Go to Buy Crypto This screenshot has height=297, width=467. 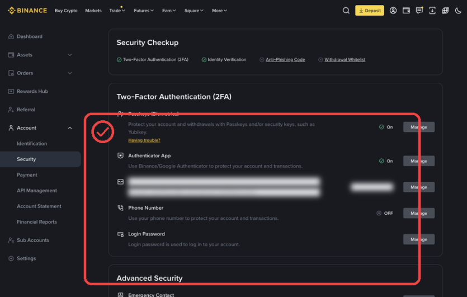pos(66,11)
